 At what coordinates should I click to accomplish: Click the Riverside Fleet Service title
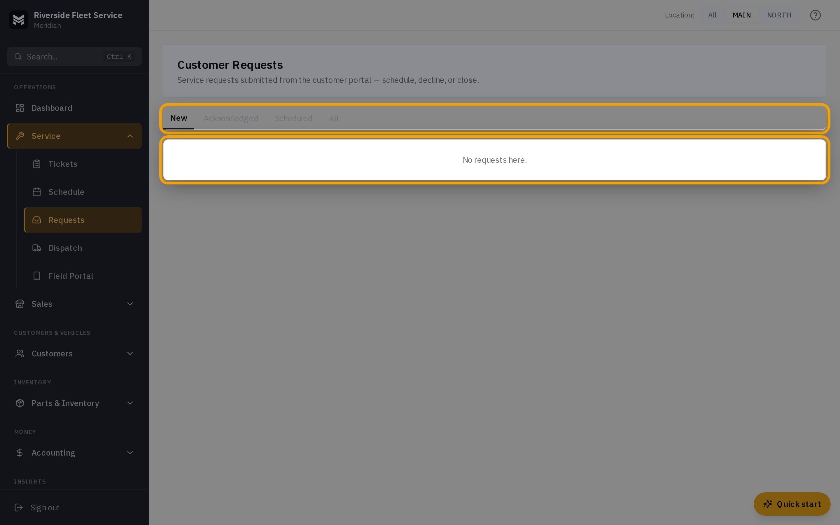78,15
